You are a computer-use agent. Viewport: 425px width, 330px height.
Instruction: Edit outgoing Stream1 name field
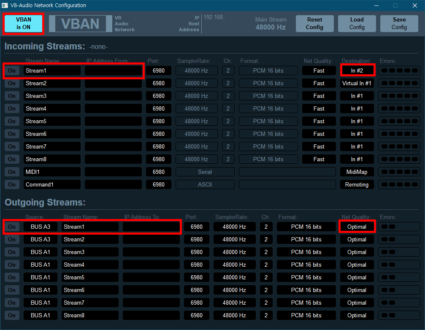90,227
